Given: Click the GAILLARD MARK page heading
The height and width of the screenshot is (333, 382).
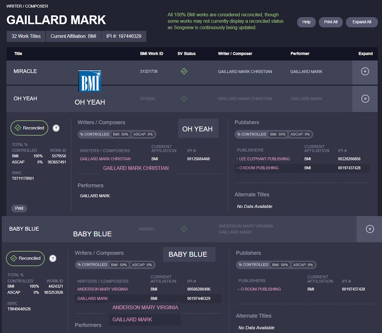Looking at the screenshot, I should 56,20.
